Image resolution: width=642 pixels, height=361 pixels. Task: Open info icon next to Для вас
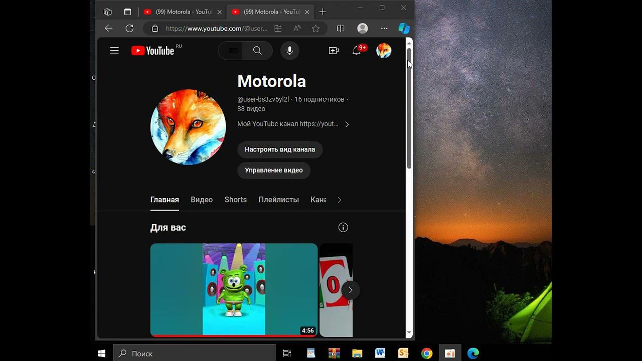click(343, 228)
